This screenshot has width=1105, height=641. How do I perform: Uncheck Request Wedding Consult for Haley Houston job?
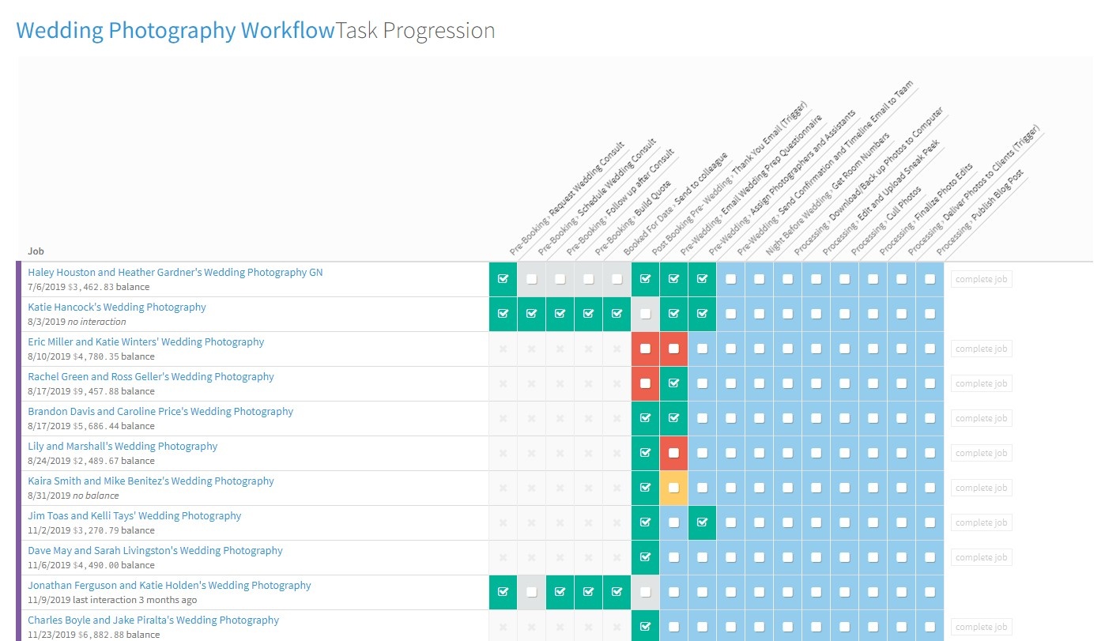[503, 279]
